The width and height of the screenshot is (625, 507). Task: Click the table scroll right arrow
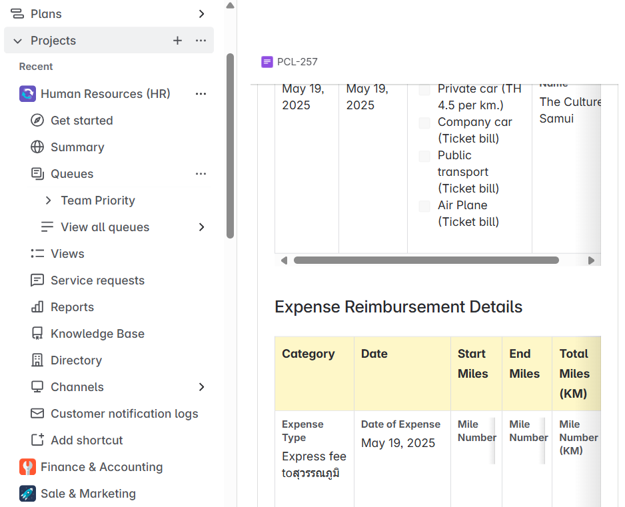(x=591, y=260)
